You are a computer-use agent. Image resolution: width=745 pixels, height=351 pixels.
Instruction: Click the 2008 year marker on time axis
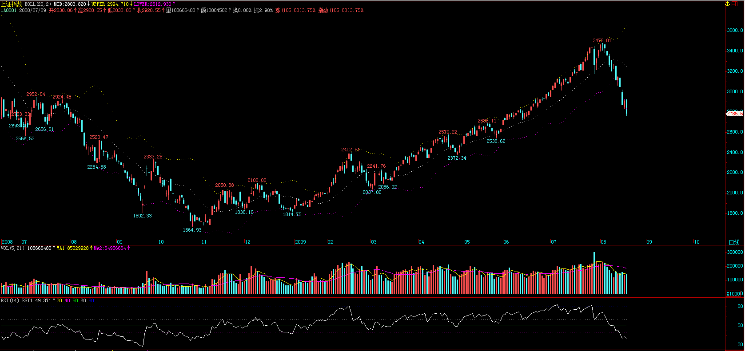[8, 242]
